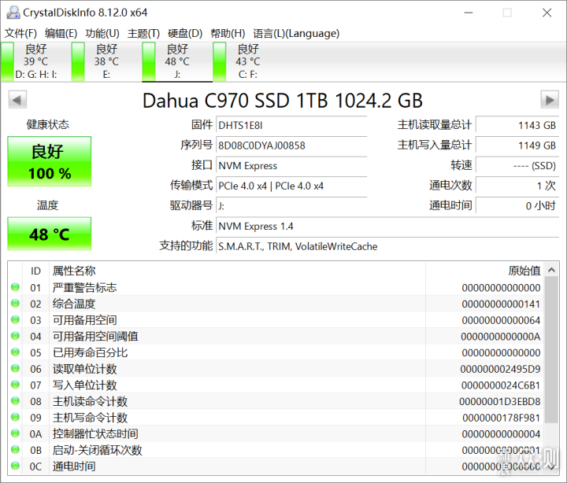
Task: Click status dot for 06 读取单位计数
Action: (15, 368)
